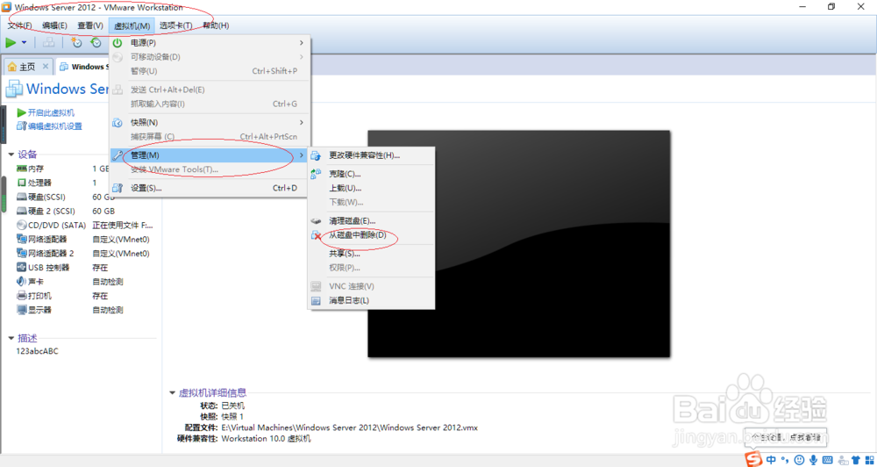The height and width of the screenshot is (467, 877).
Task: Open the 编辑(E) menu
Action: (x=54, y=25)
